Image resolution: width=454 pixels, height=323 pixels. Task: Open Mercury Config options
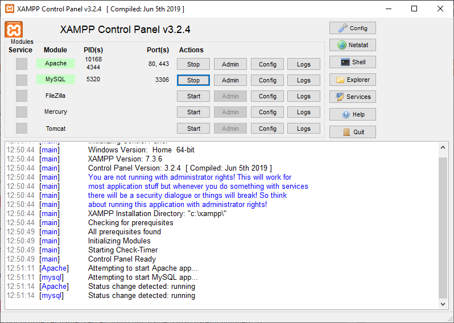pos(267,112)
